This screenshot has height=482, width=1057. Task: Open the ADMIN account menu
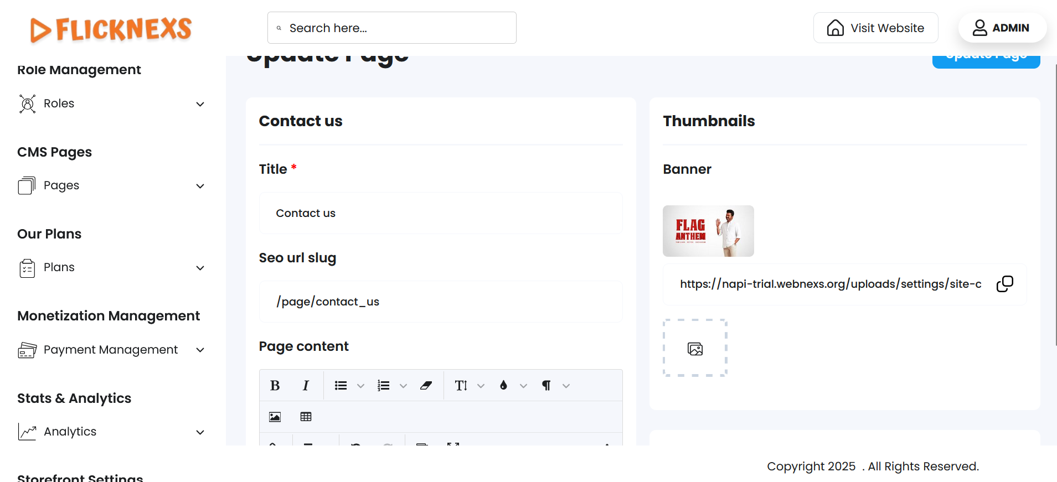click(x=1002, y=28)
